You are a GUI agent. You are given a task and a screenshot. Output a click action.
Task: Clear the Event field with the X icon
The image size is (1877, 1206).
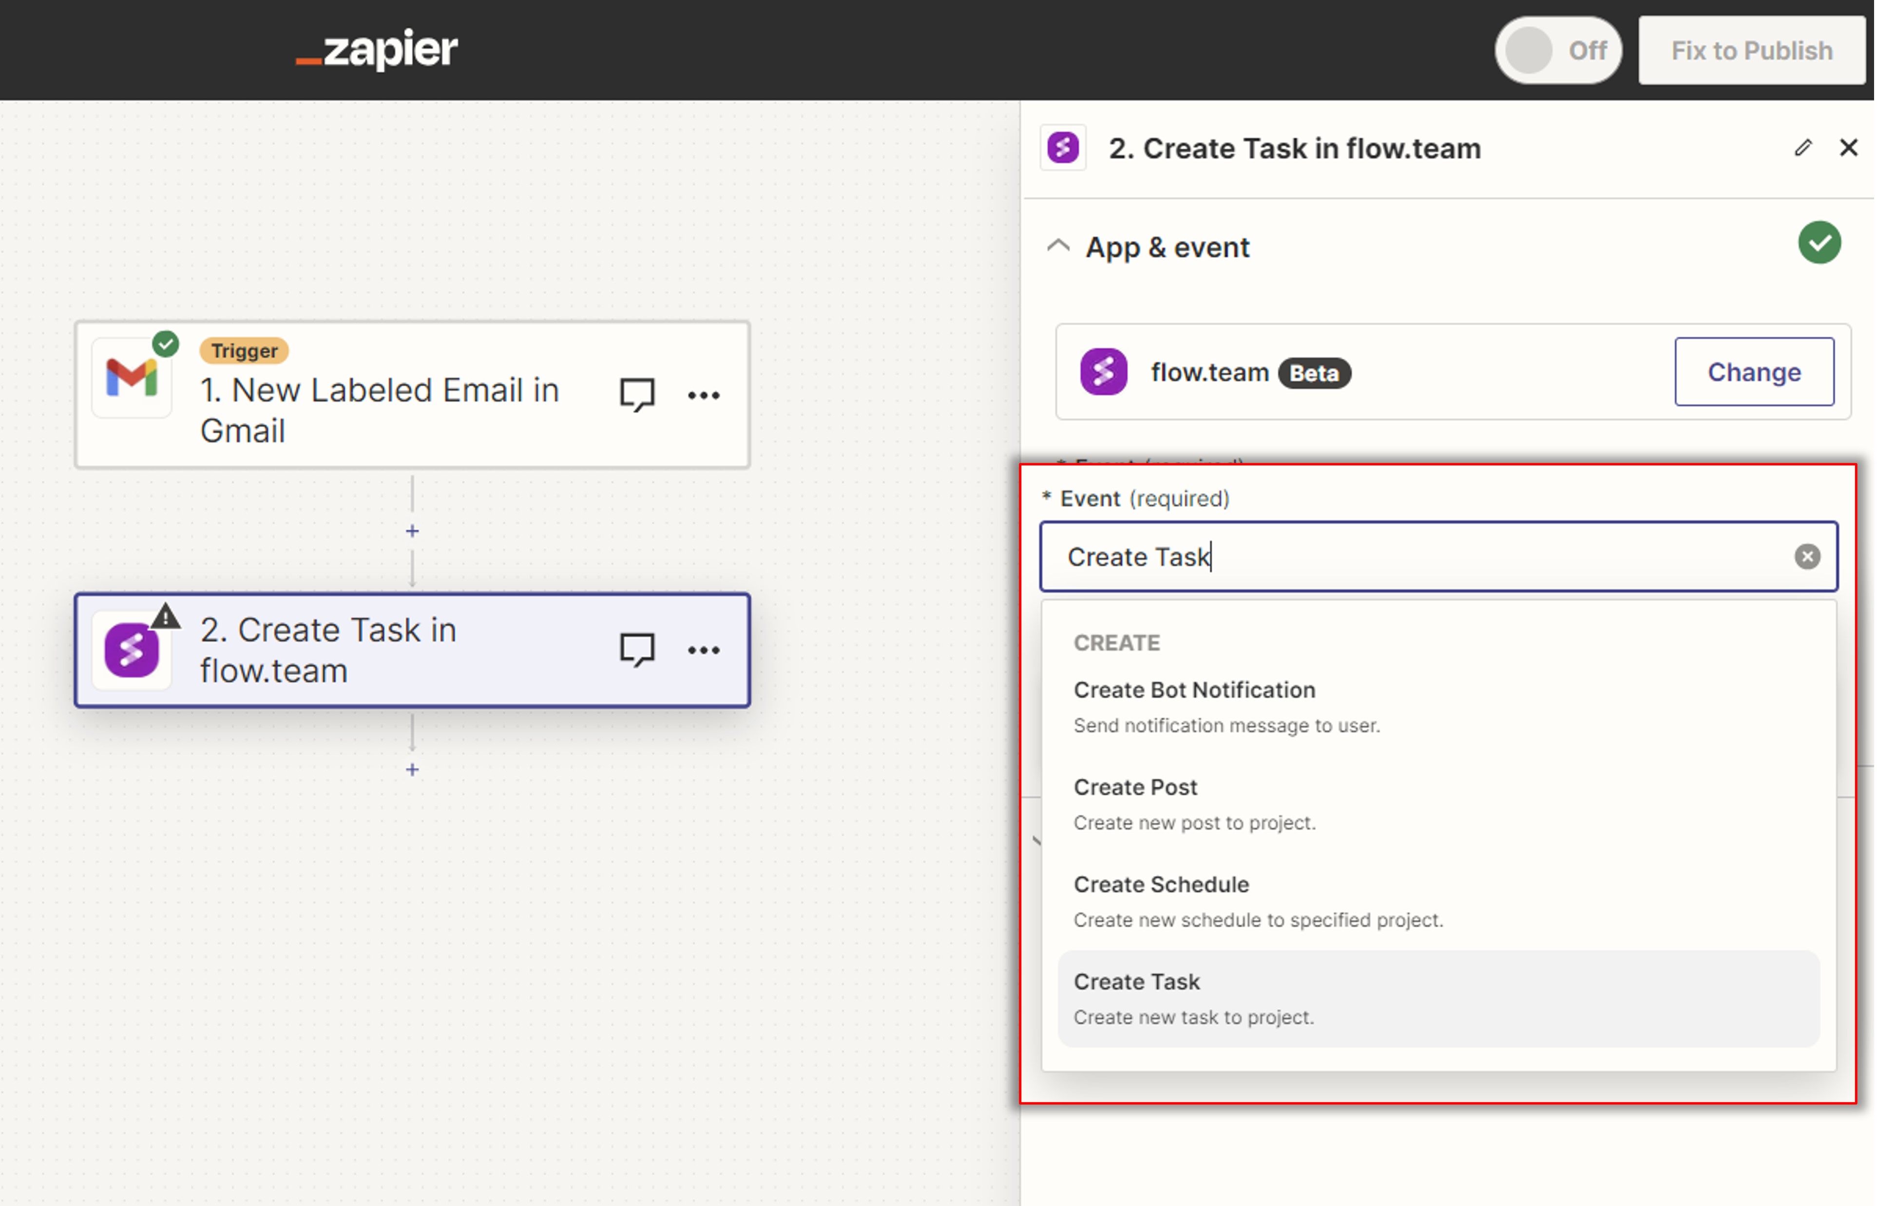1807,557
